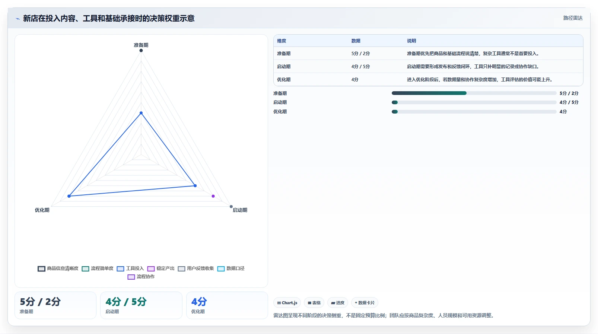598x334 pixels.
Task: Click the 启动期 description text in table
Action: tap(474, 67)
